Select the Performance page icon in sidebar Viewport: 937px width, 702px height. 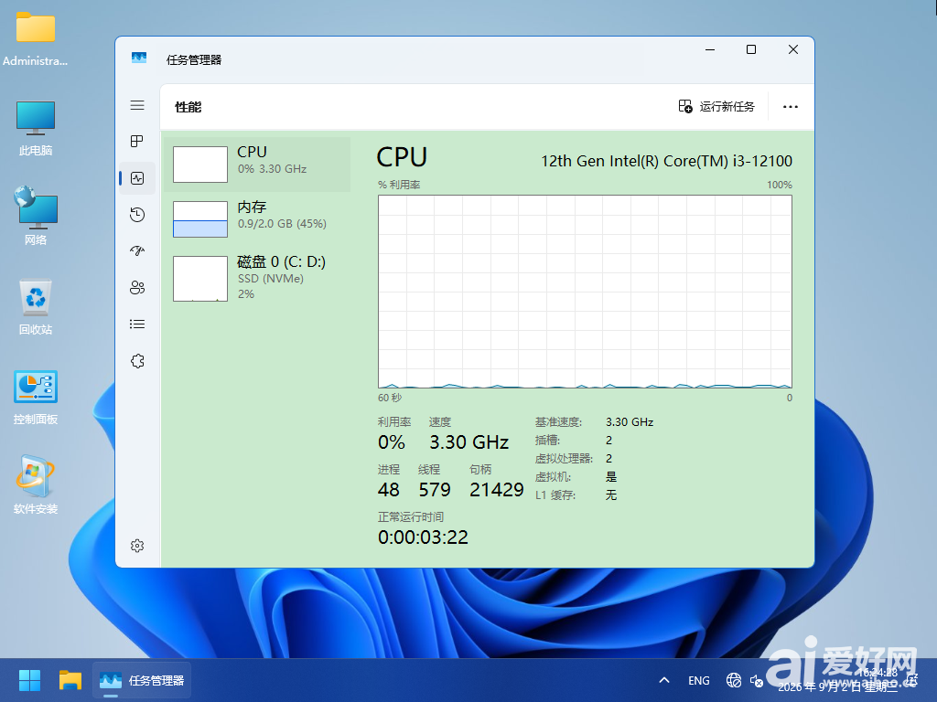point(137,178)
